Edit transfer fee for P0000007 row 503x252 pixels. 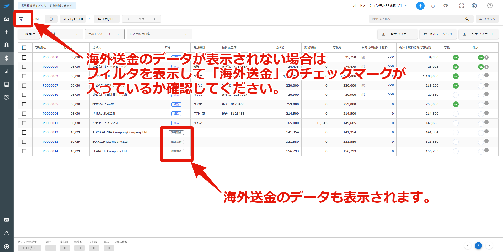[x=363, y=86]
